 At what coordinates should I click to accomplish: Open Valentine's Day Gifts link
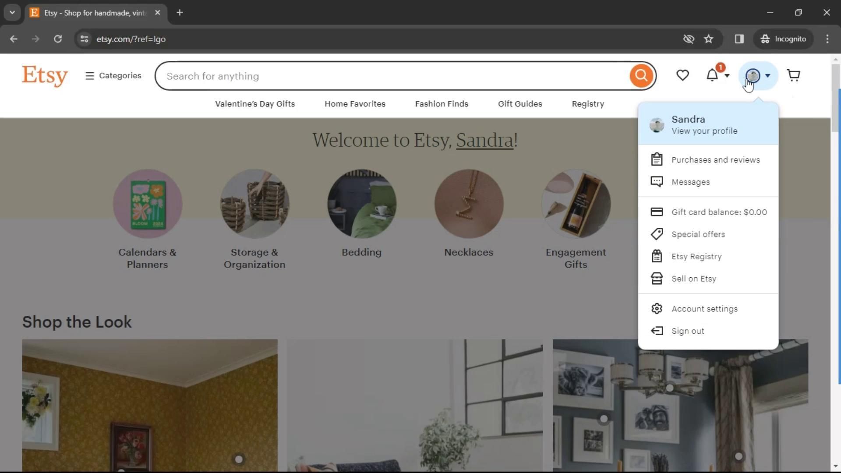click(255, 104)
